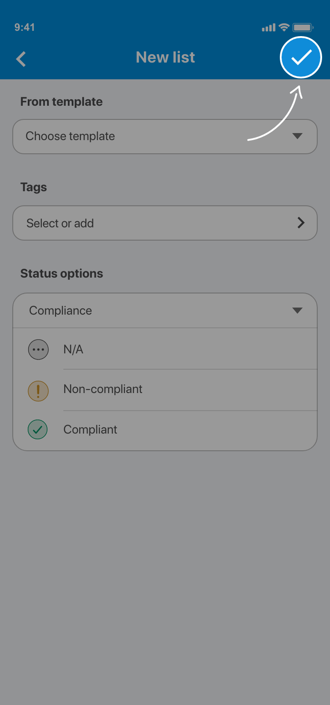Select the Compliant status option

(90, 430)
